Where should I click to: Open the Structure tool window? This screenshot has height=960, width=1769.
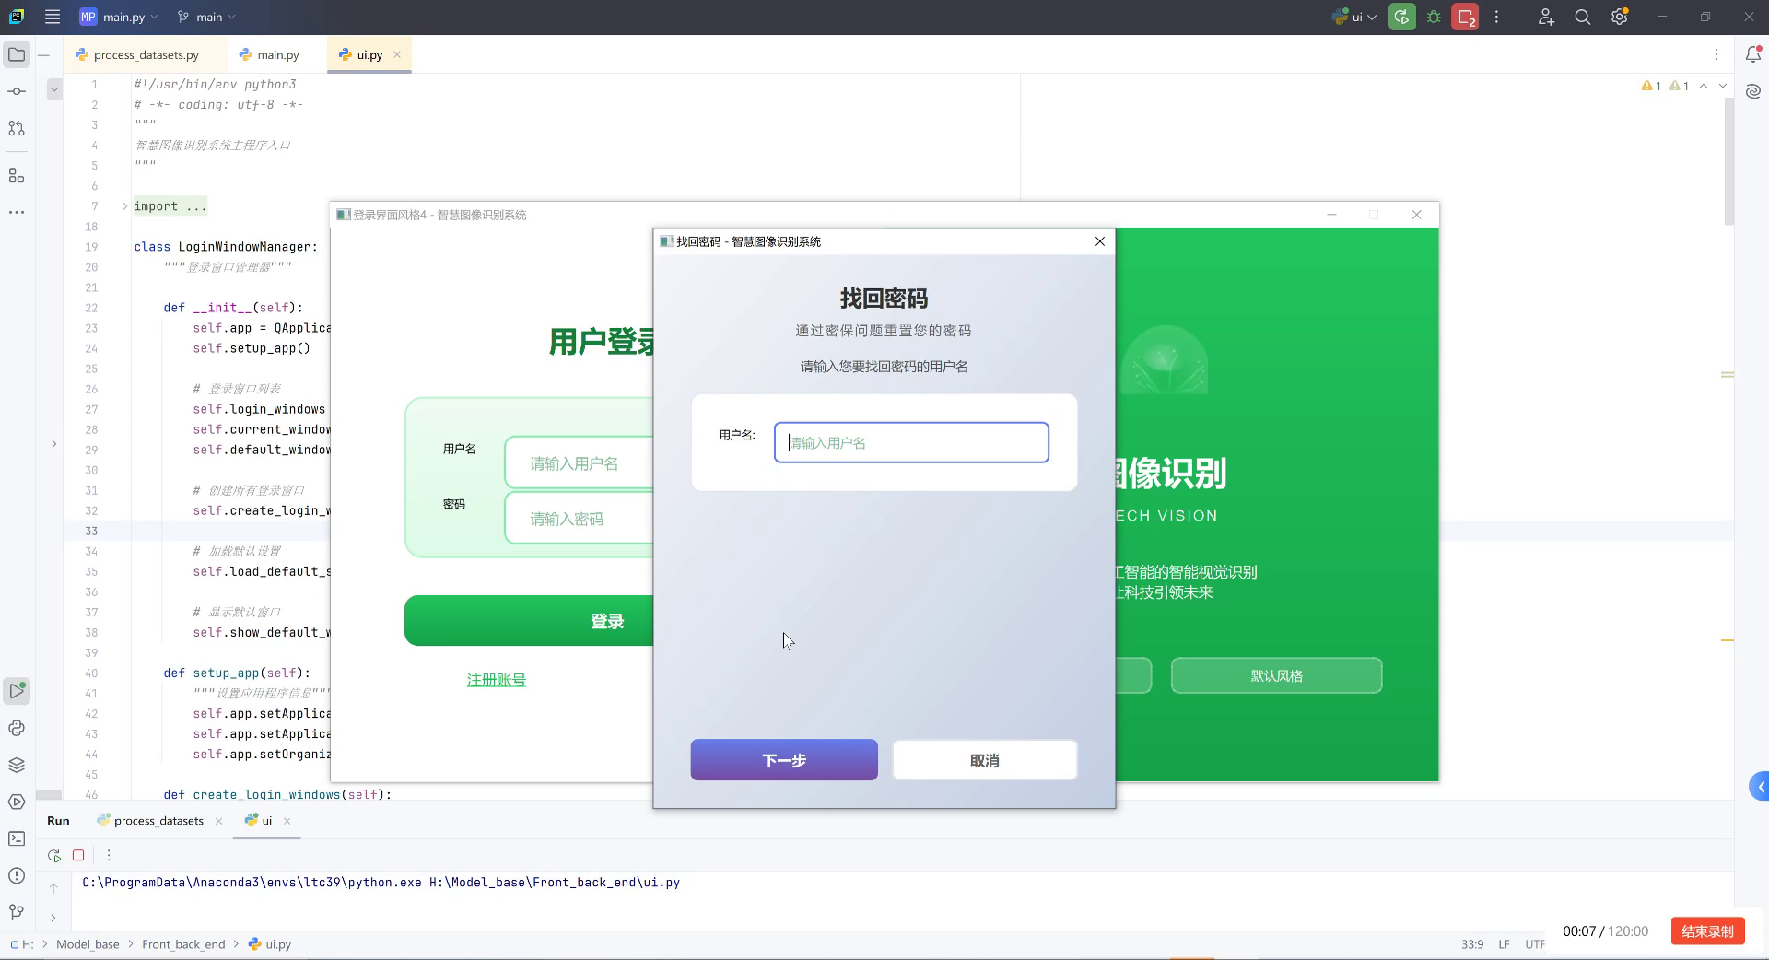17,175
